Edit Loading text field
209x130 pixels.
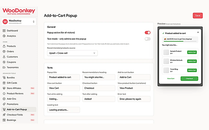point(63,110)
